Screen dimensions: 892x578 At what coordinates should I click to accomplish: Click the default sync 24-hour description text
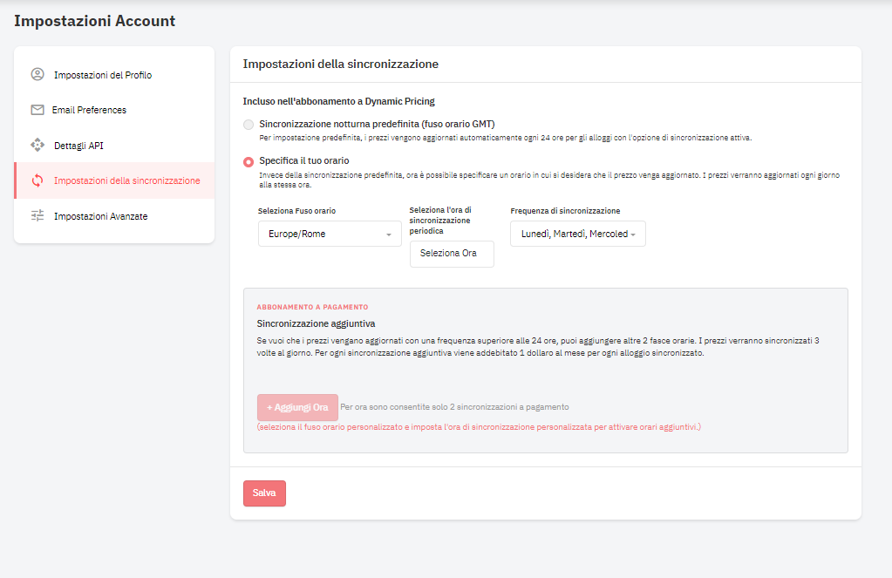click(x=505, y=138)
